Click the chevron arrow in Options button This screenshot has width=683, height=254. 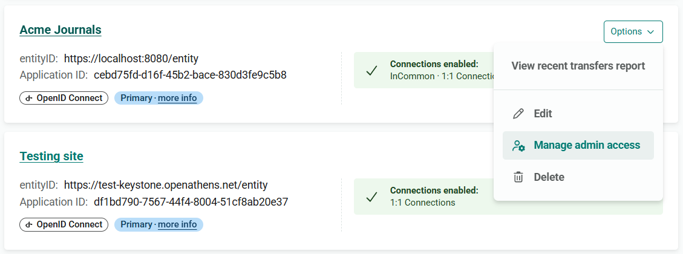click(x=651, y=32)
